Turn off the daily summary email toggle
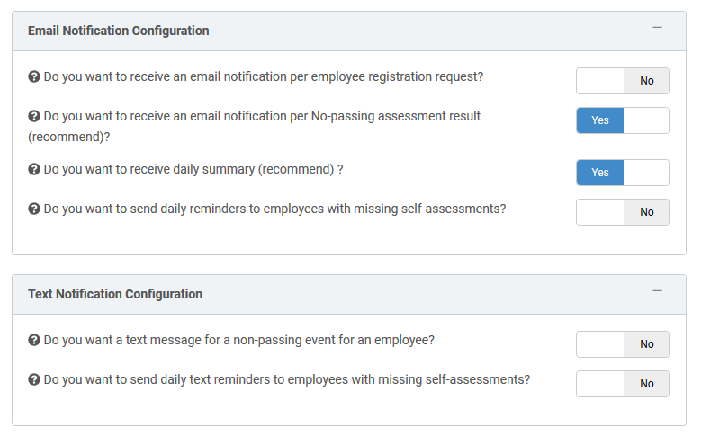This screenshot has height=436, width=701. 623,173
